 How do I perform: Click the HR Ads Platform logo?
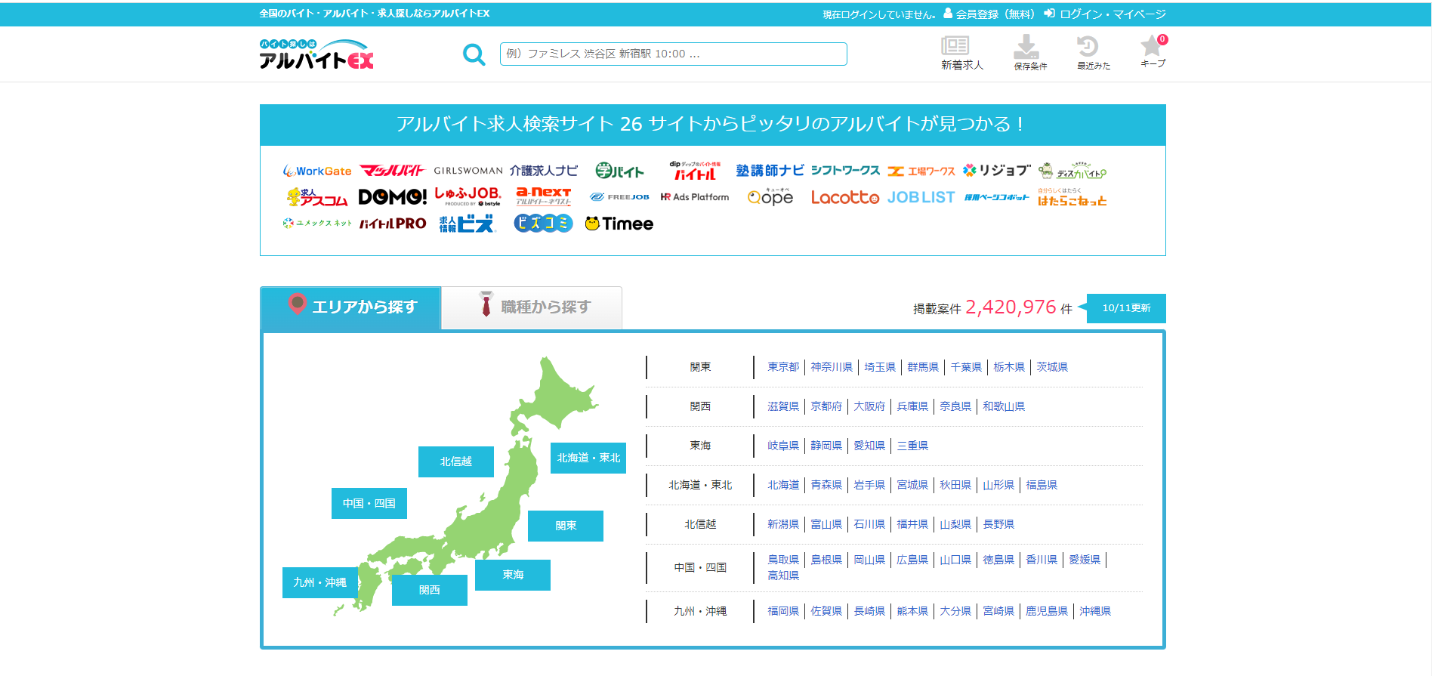695,197
